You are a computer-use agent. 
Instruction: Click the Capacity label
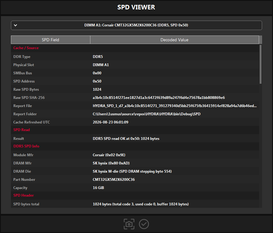20,187
